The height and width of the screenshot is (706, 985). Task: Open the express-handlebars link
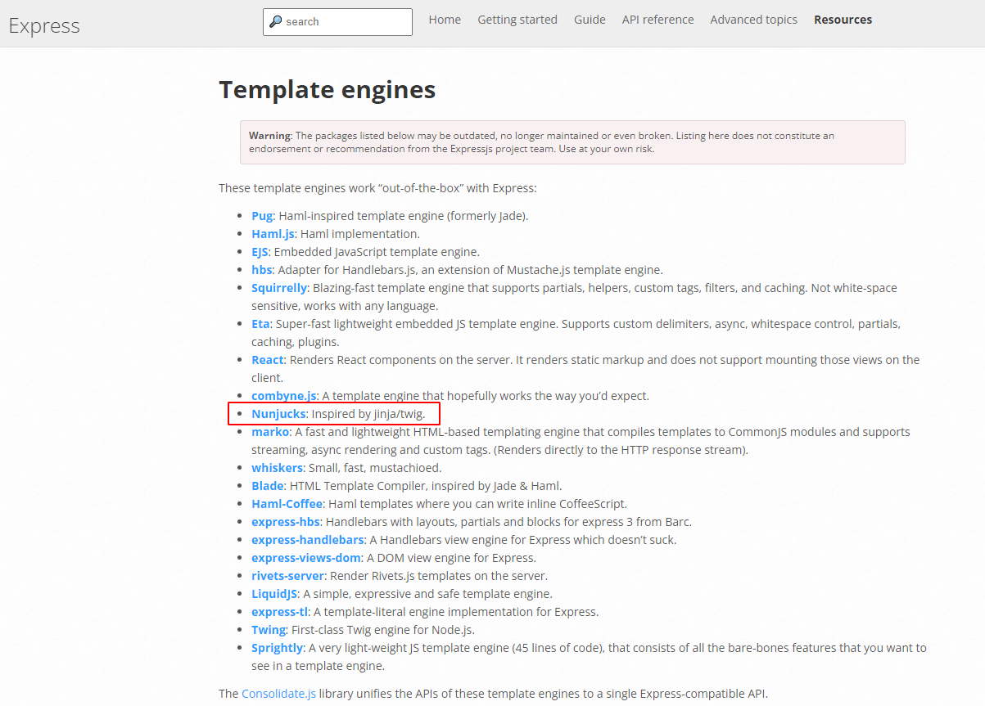coord(308,540)
